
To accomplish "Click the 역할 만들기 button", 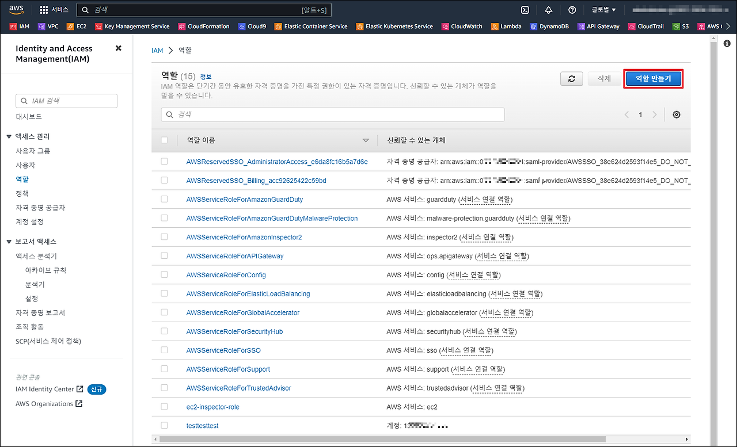I will click(x=653, y=79).
